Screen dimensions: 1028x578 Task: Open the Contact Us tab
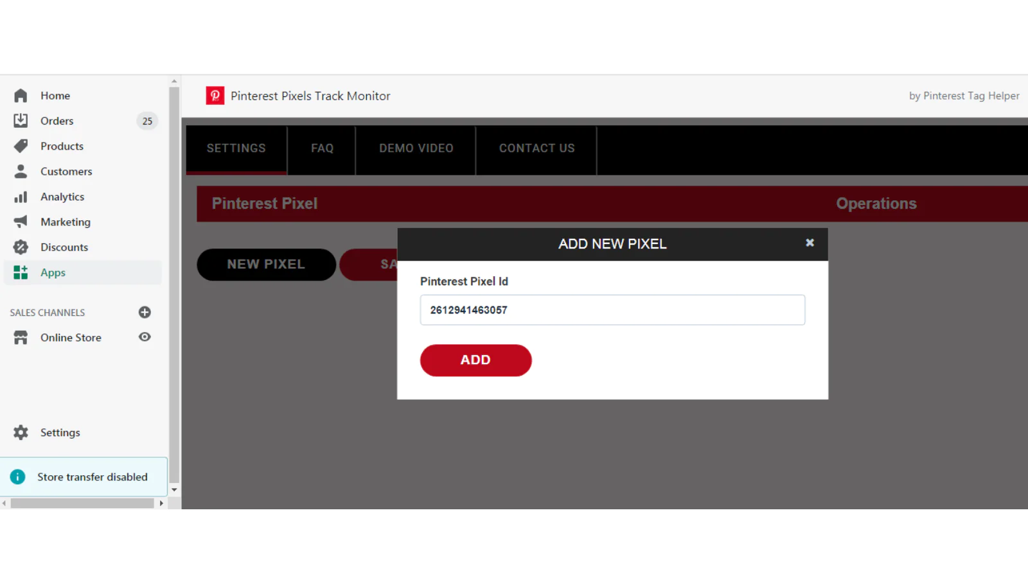pyautogui.click(x=536, y=148)
